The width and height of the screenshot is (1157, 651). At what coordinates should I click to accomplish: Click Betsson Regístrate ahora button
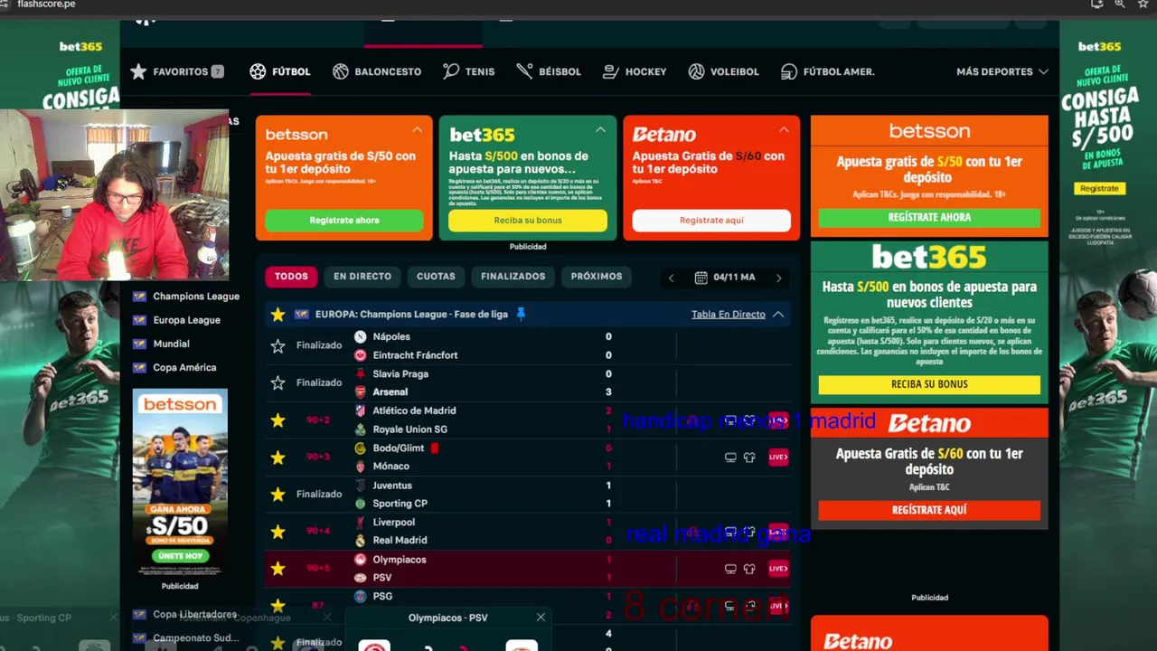[x=344, y=221]
